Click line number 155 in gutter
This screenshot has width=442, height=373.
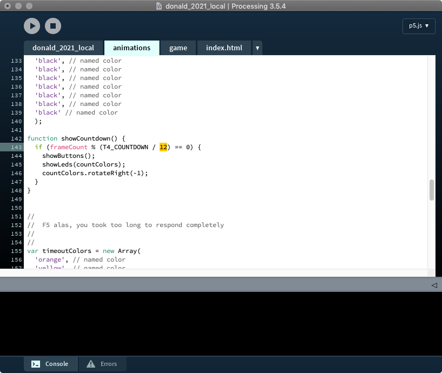(16, 251)
